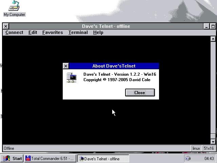Click the 04:43 clock in tray
Screen dimensions: 217x163
coord(209,158)
